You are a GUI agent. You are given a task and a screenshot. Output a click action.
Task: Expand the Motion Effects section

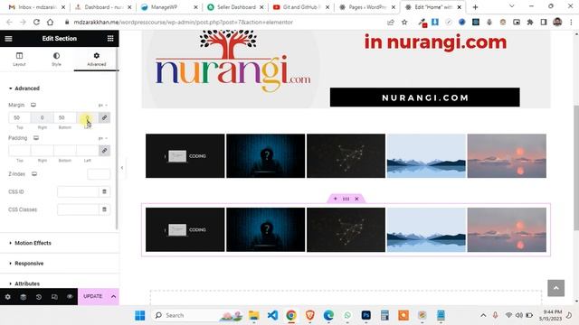coord(59,243)
